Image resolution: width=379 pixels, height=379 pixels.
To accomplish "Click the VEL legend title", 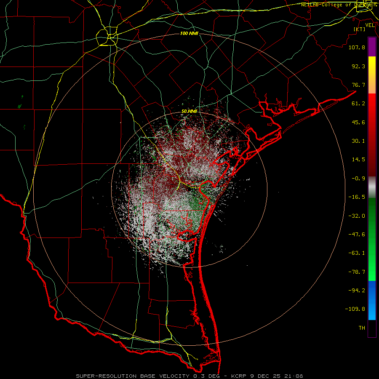I will click(x=370, y=25).
